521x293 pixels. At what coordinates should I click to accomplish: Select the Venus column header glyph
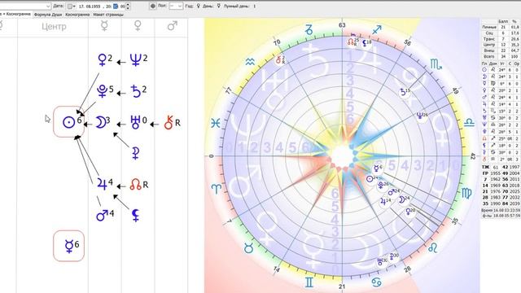[138, 26]
